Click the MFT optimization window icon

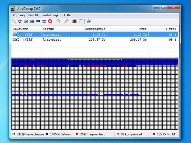coord(44,21)
